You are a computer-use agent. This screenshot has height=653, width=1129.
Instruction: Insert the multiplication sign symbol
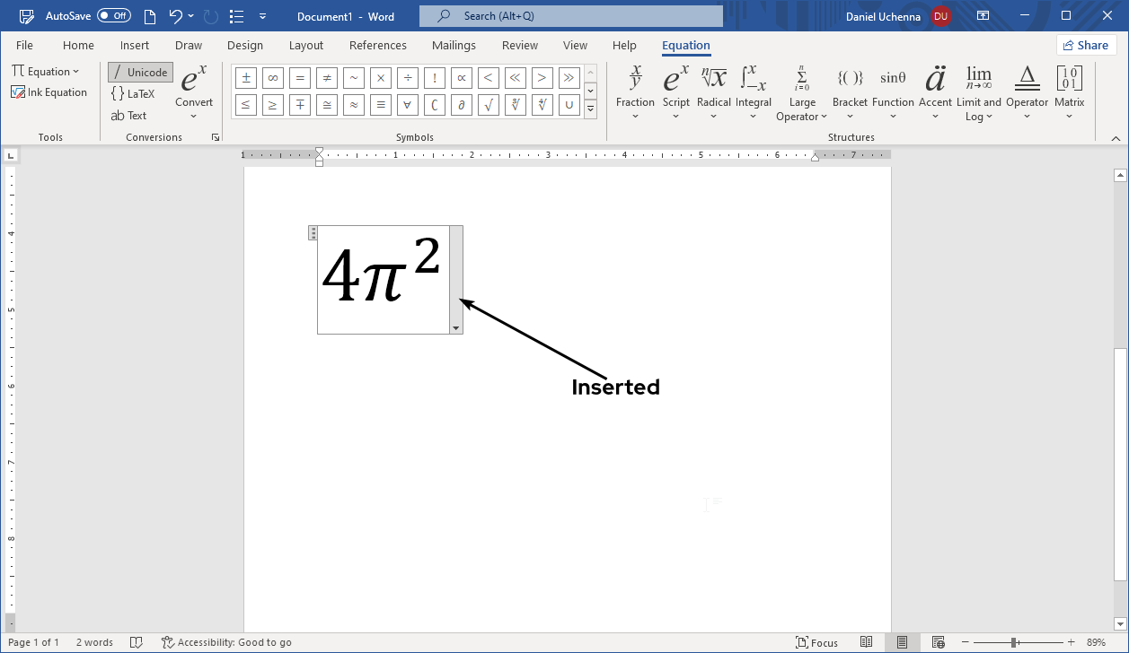pos(380,78)
